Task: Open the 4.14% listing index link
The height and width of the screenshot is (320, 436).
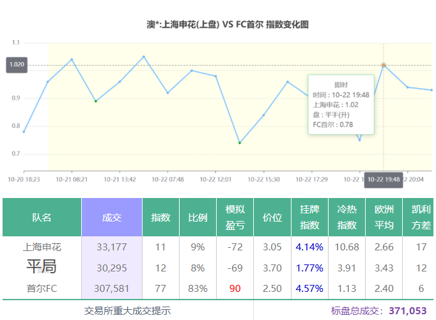Action: [309, 247]
